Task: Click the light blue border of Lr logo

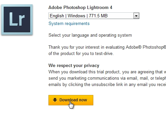Action: click(2, 20)
